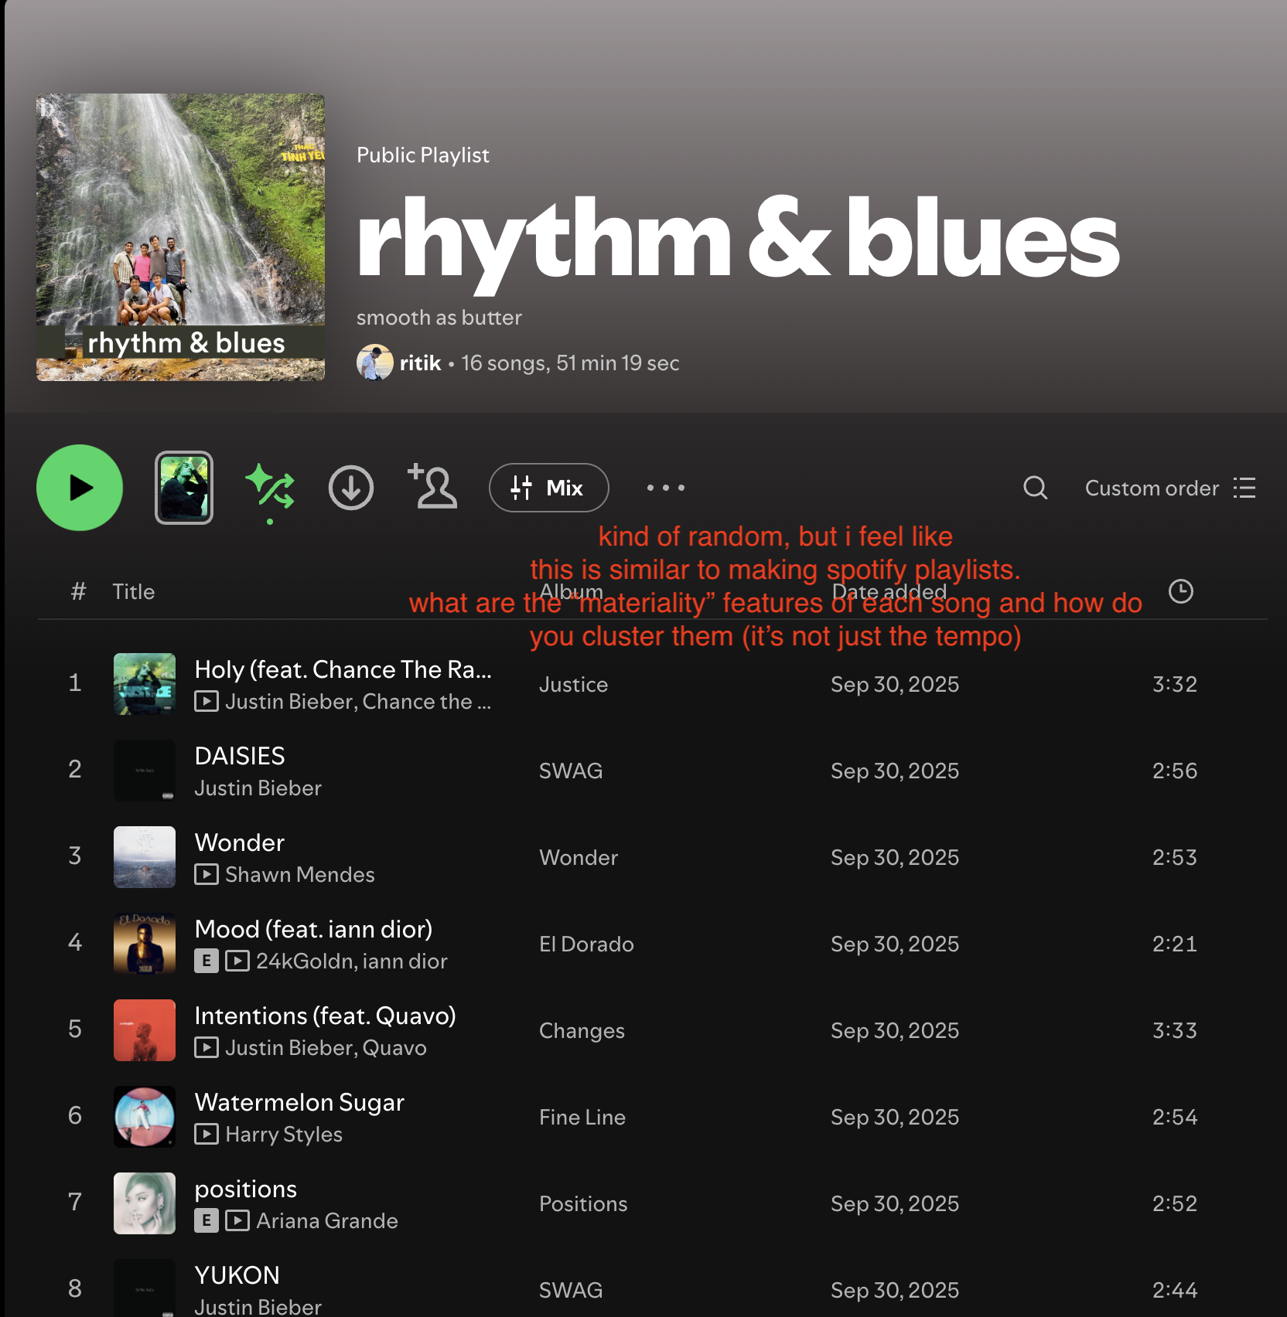This screenshot has width=1287, height=1317.
Task: Click the playlist cover image
Action: point(180,237)
